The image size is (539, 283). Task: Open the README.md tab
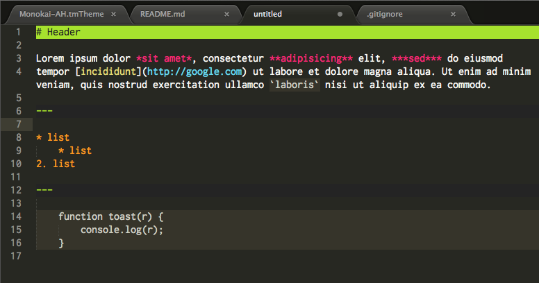(163, 13)
